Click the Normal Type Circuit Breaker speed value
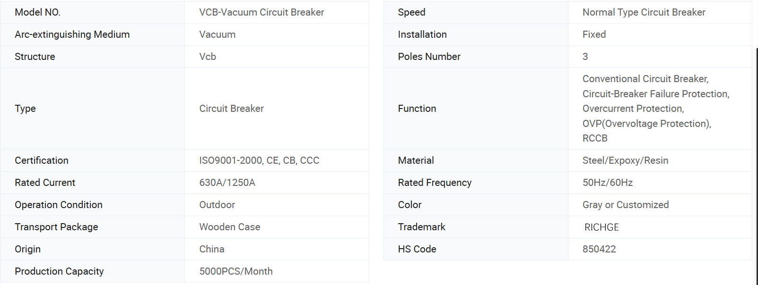The width and height of the screenshot is (758, 285). (644, 12)
